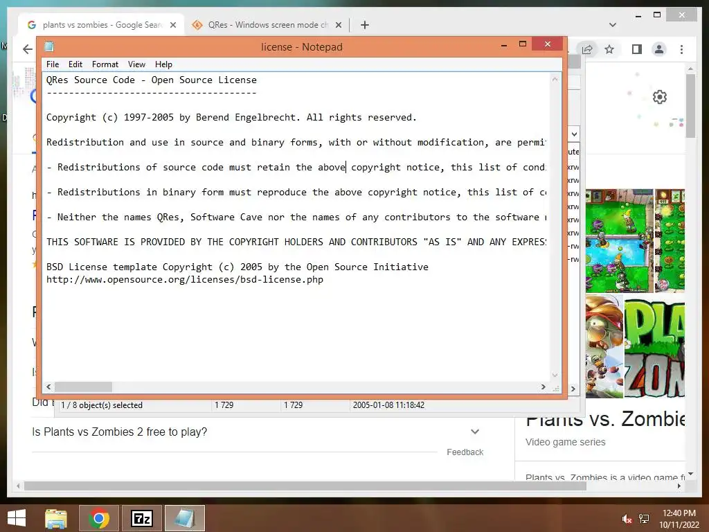The height and width of the screenshot is (532, 709).
Task: Open the Notepad Help menu
Action: click(163, 64)
